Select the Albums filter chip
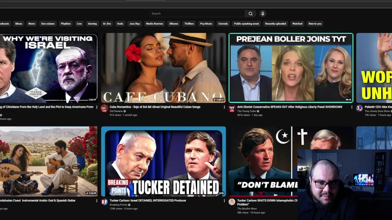392x220 pixels. click(174, 24)
